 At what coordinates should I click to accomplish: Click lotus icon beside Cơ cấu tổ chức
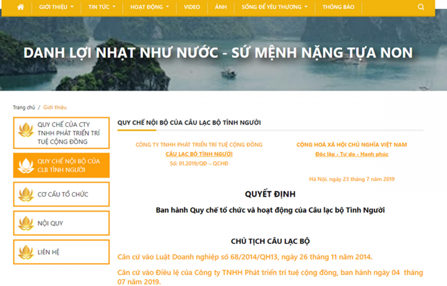26,194
